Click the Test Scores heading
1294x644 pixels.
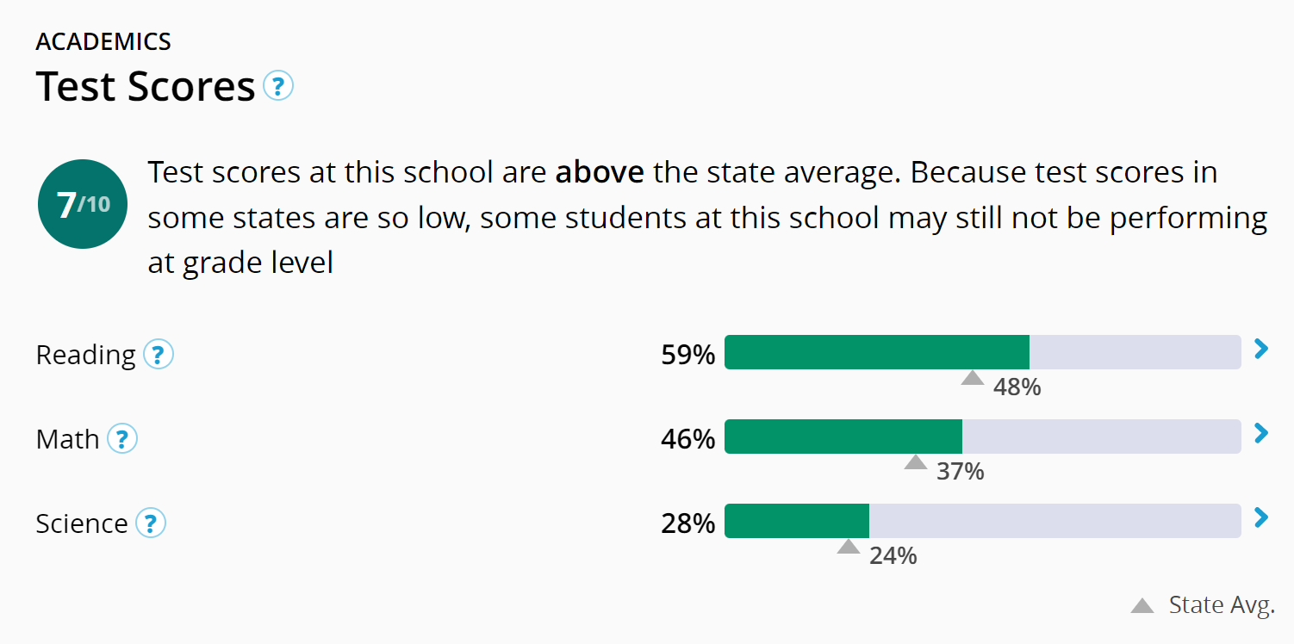coord(146,87)
